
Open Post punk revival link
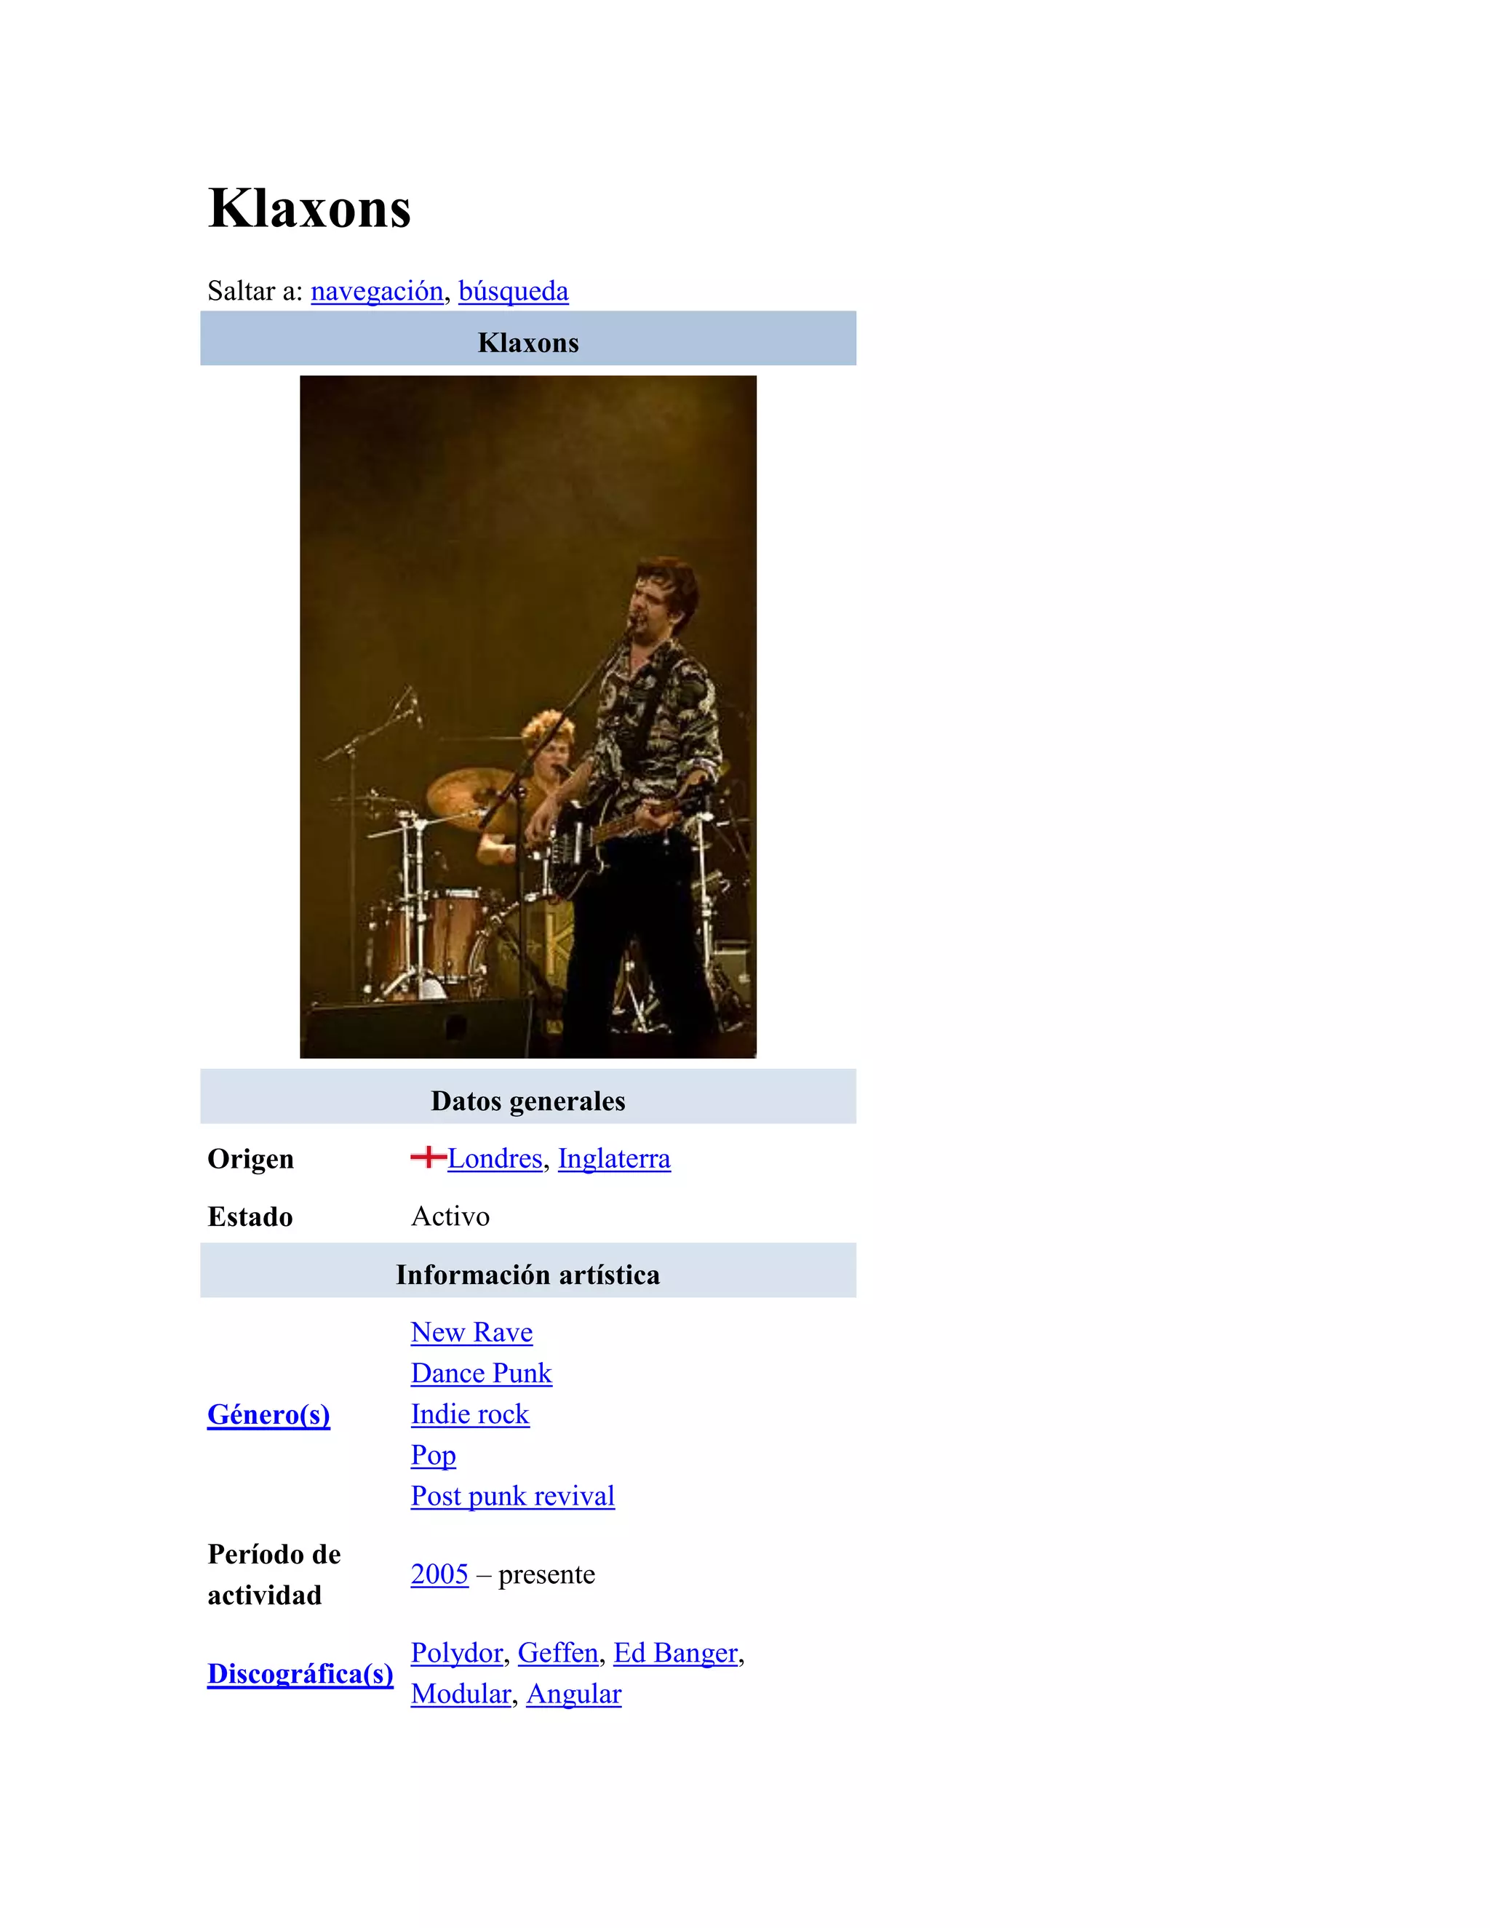coord(513,1497)
